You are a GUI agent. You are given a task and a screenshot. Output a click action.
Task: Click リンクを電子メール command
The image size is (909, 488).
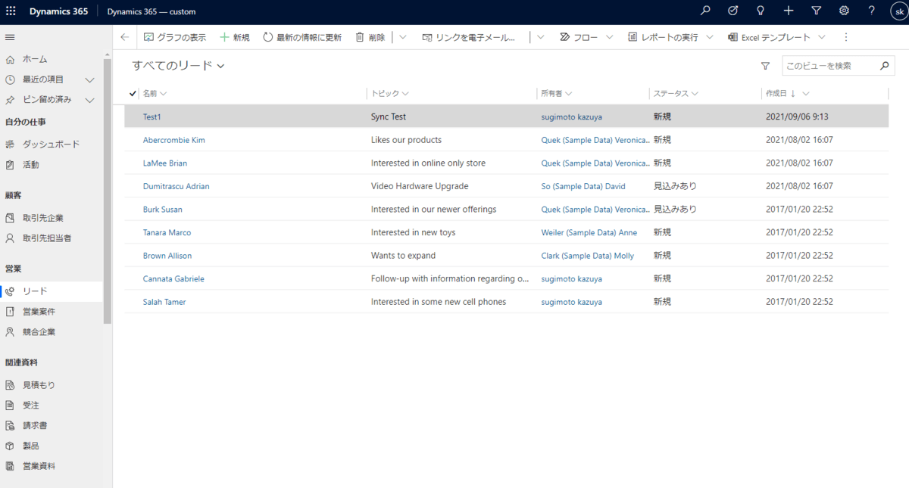point(469,37)
